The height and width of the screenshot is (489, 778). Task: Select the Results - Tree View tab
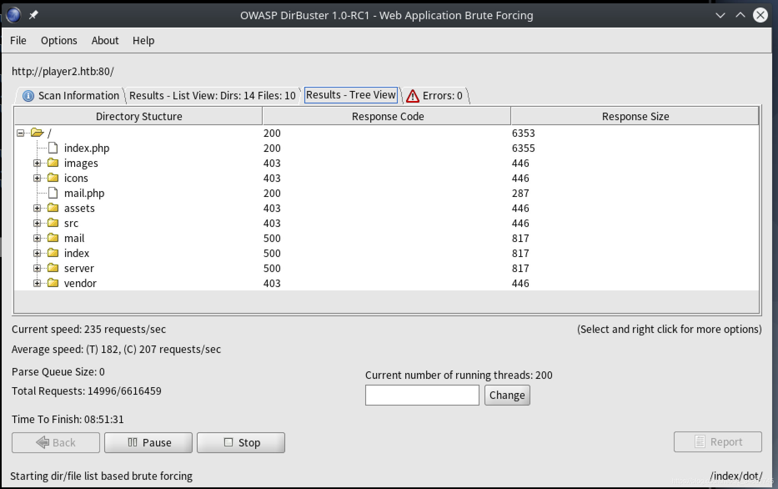(x=351, y=95)
